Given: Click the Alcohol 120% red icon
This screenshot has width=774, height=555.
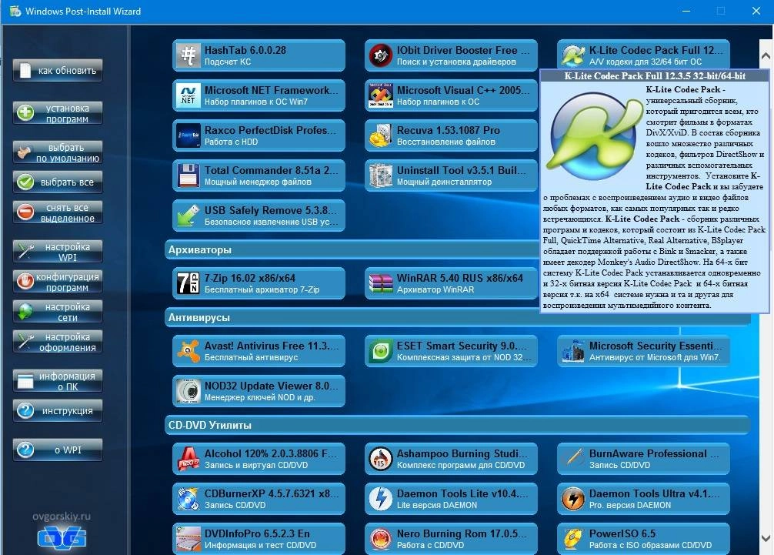Looking at the screenshot, I should [188, 458].
